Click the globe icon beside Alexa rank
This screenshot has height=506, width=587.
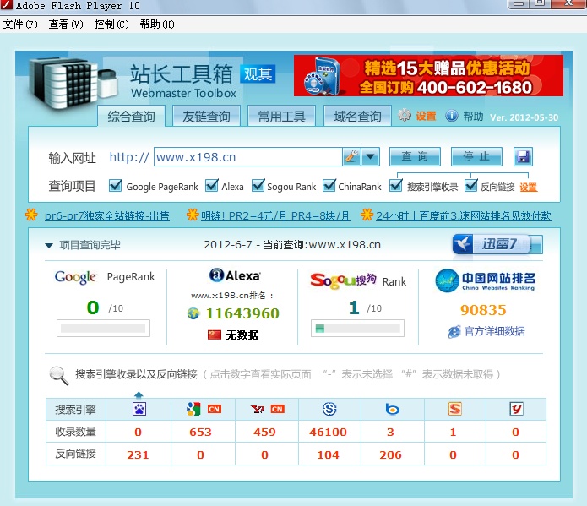(x=193, y=313)
